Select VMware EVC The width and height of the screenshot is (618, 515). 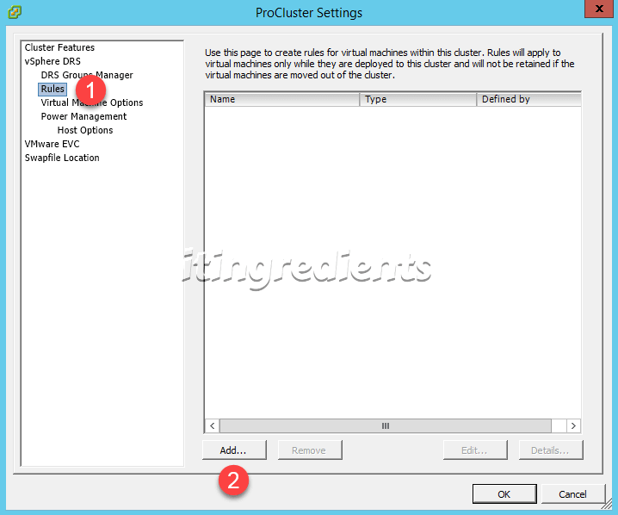tap(52, 145)
